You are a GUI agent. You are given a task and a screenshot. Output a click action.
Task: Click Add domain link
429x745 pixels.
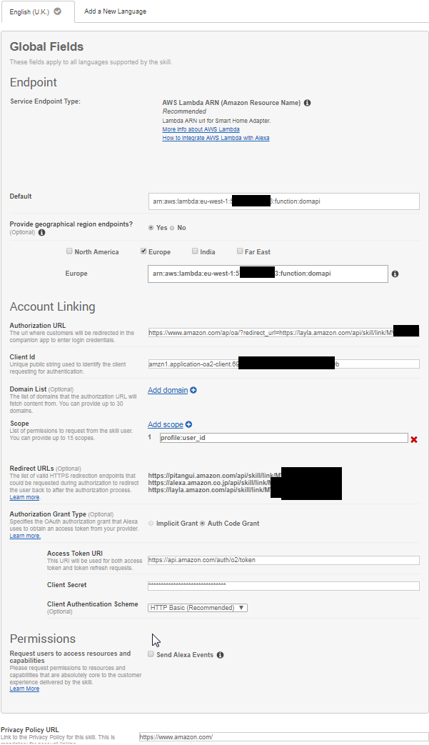pos(168,390)
